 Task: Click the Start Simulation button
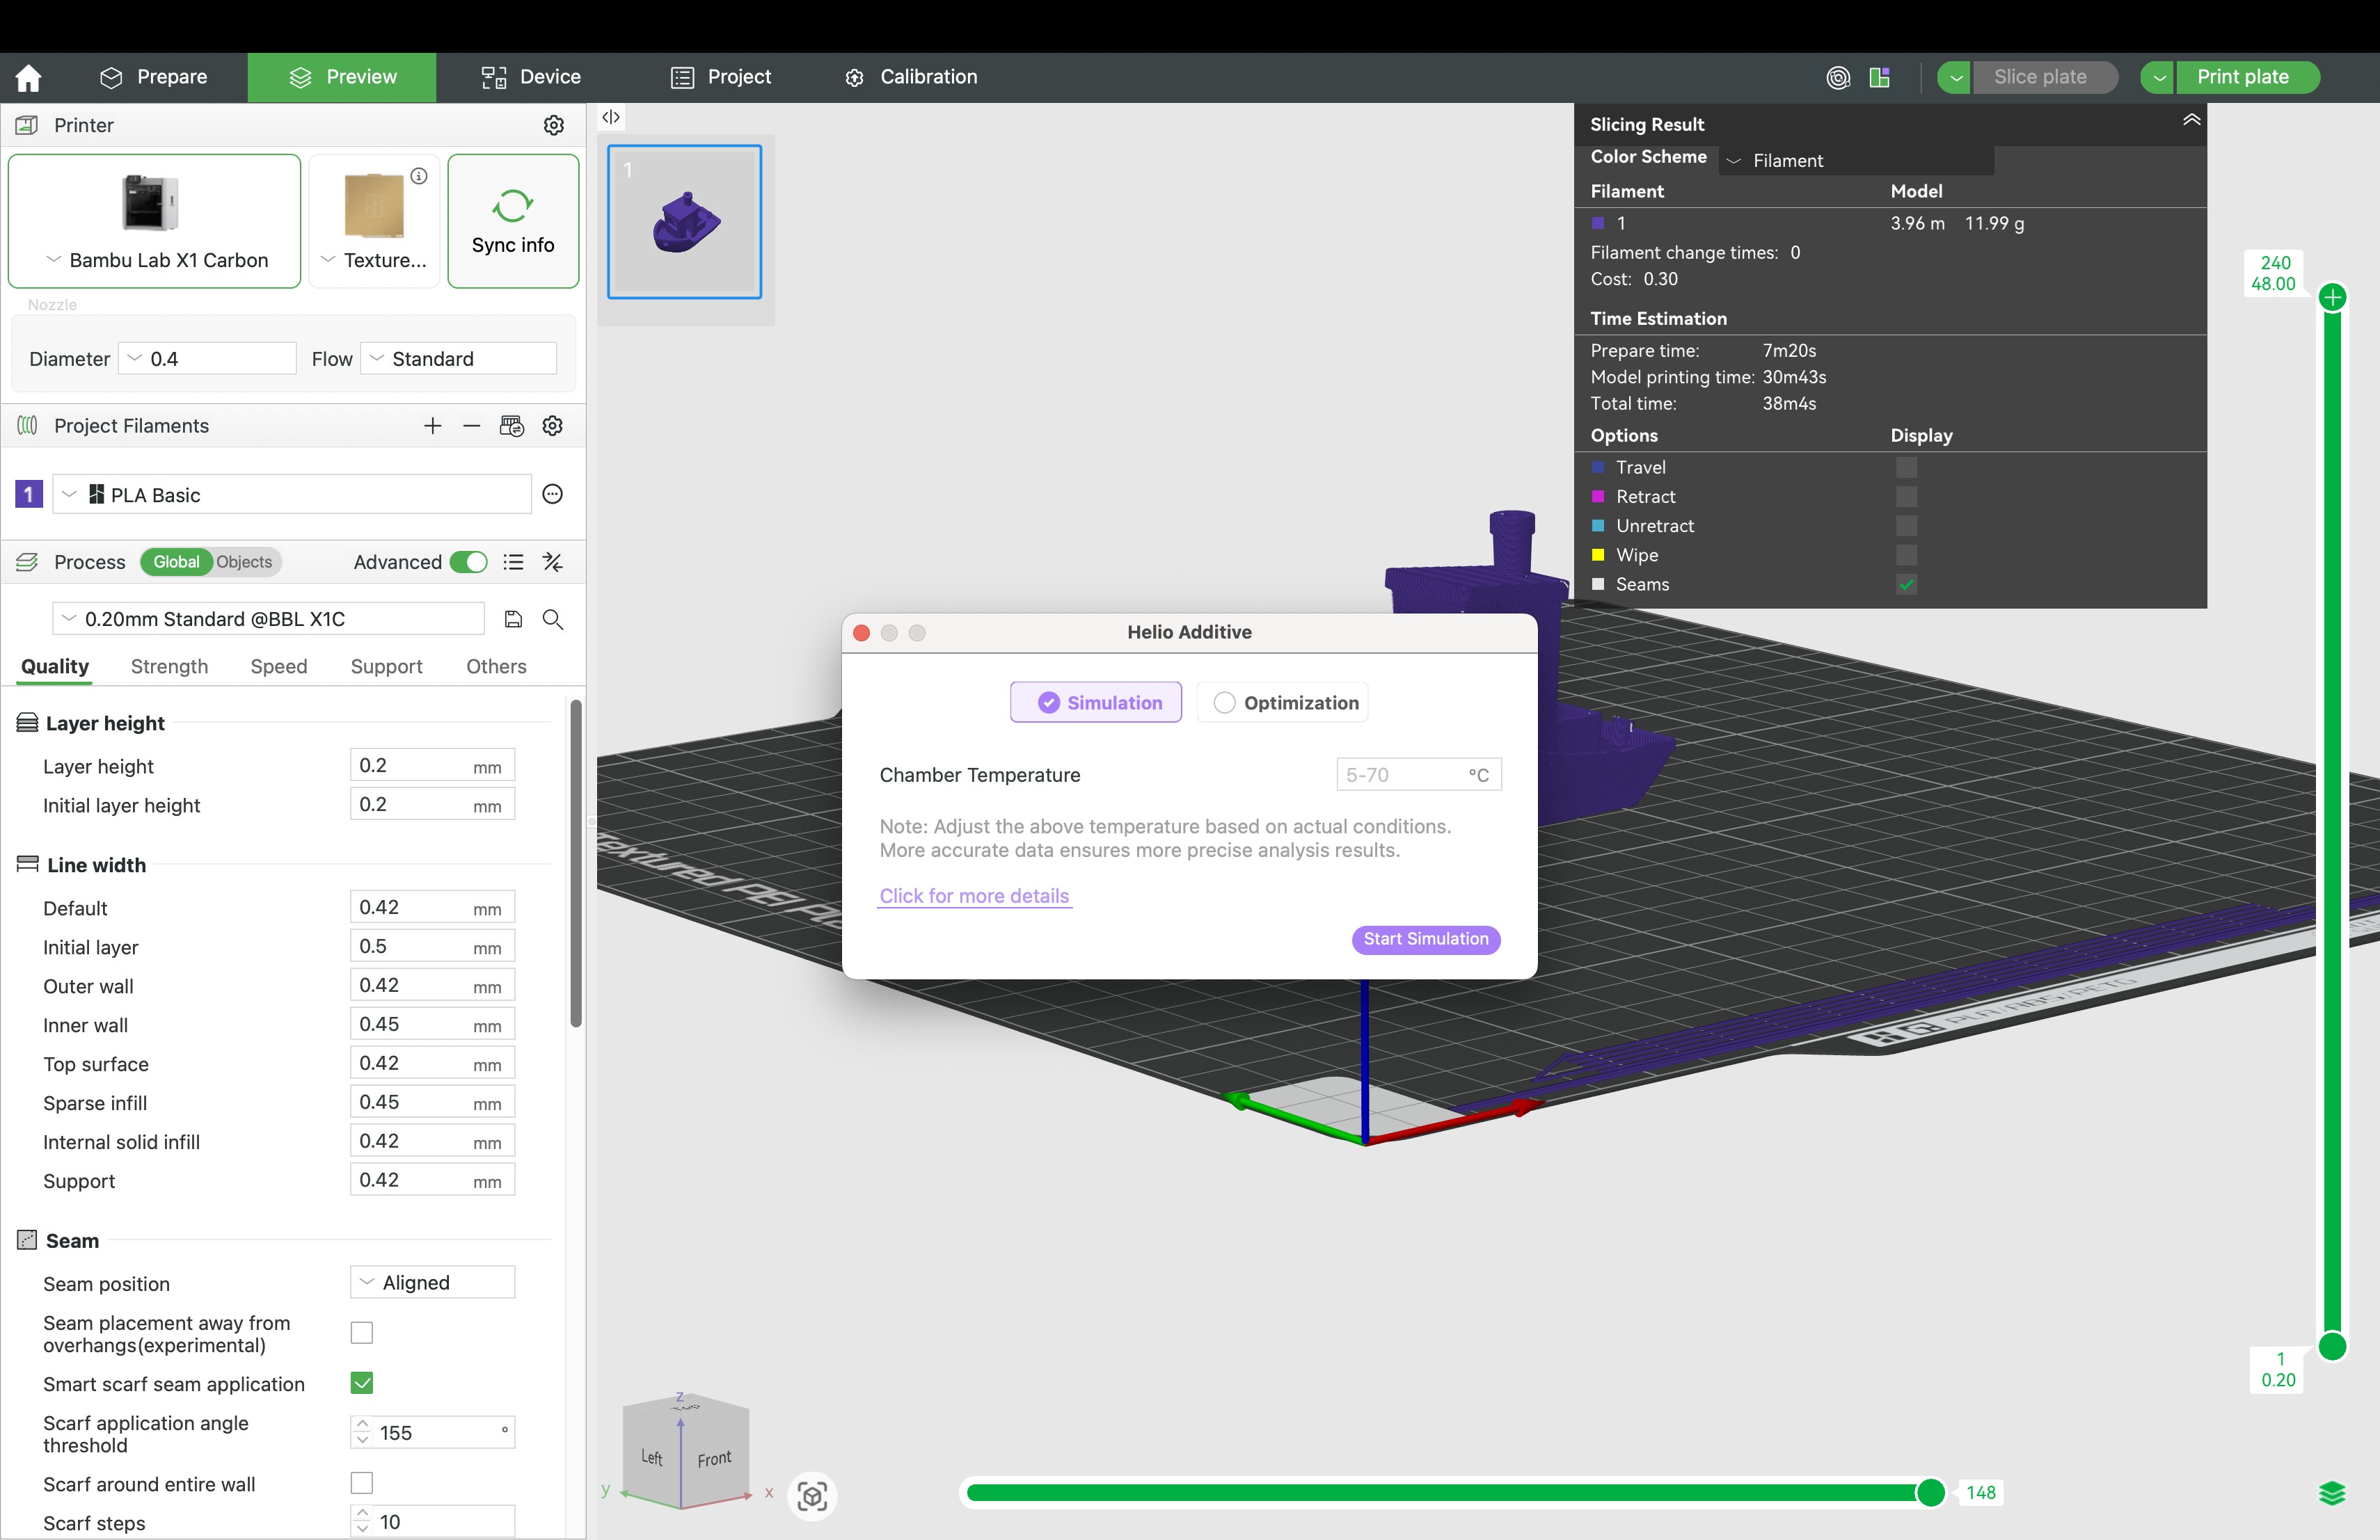1425,940
